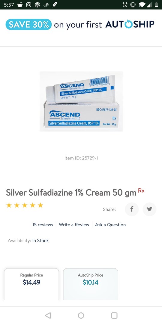This screenshot has width=162, height=325.
Task: Click Ask a Question link
Action: click(110, 225)
